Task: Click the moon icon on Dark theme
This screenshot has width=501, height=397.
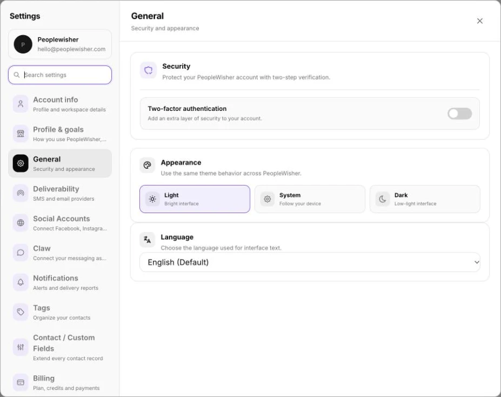Action: tap(383, 199)
